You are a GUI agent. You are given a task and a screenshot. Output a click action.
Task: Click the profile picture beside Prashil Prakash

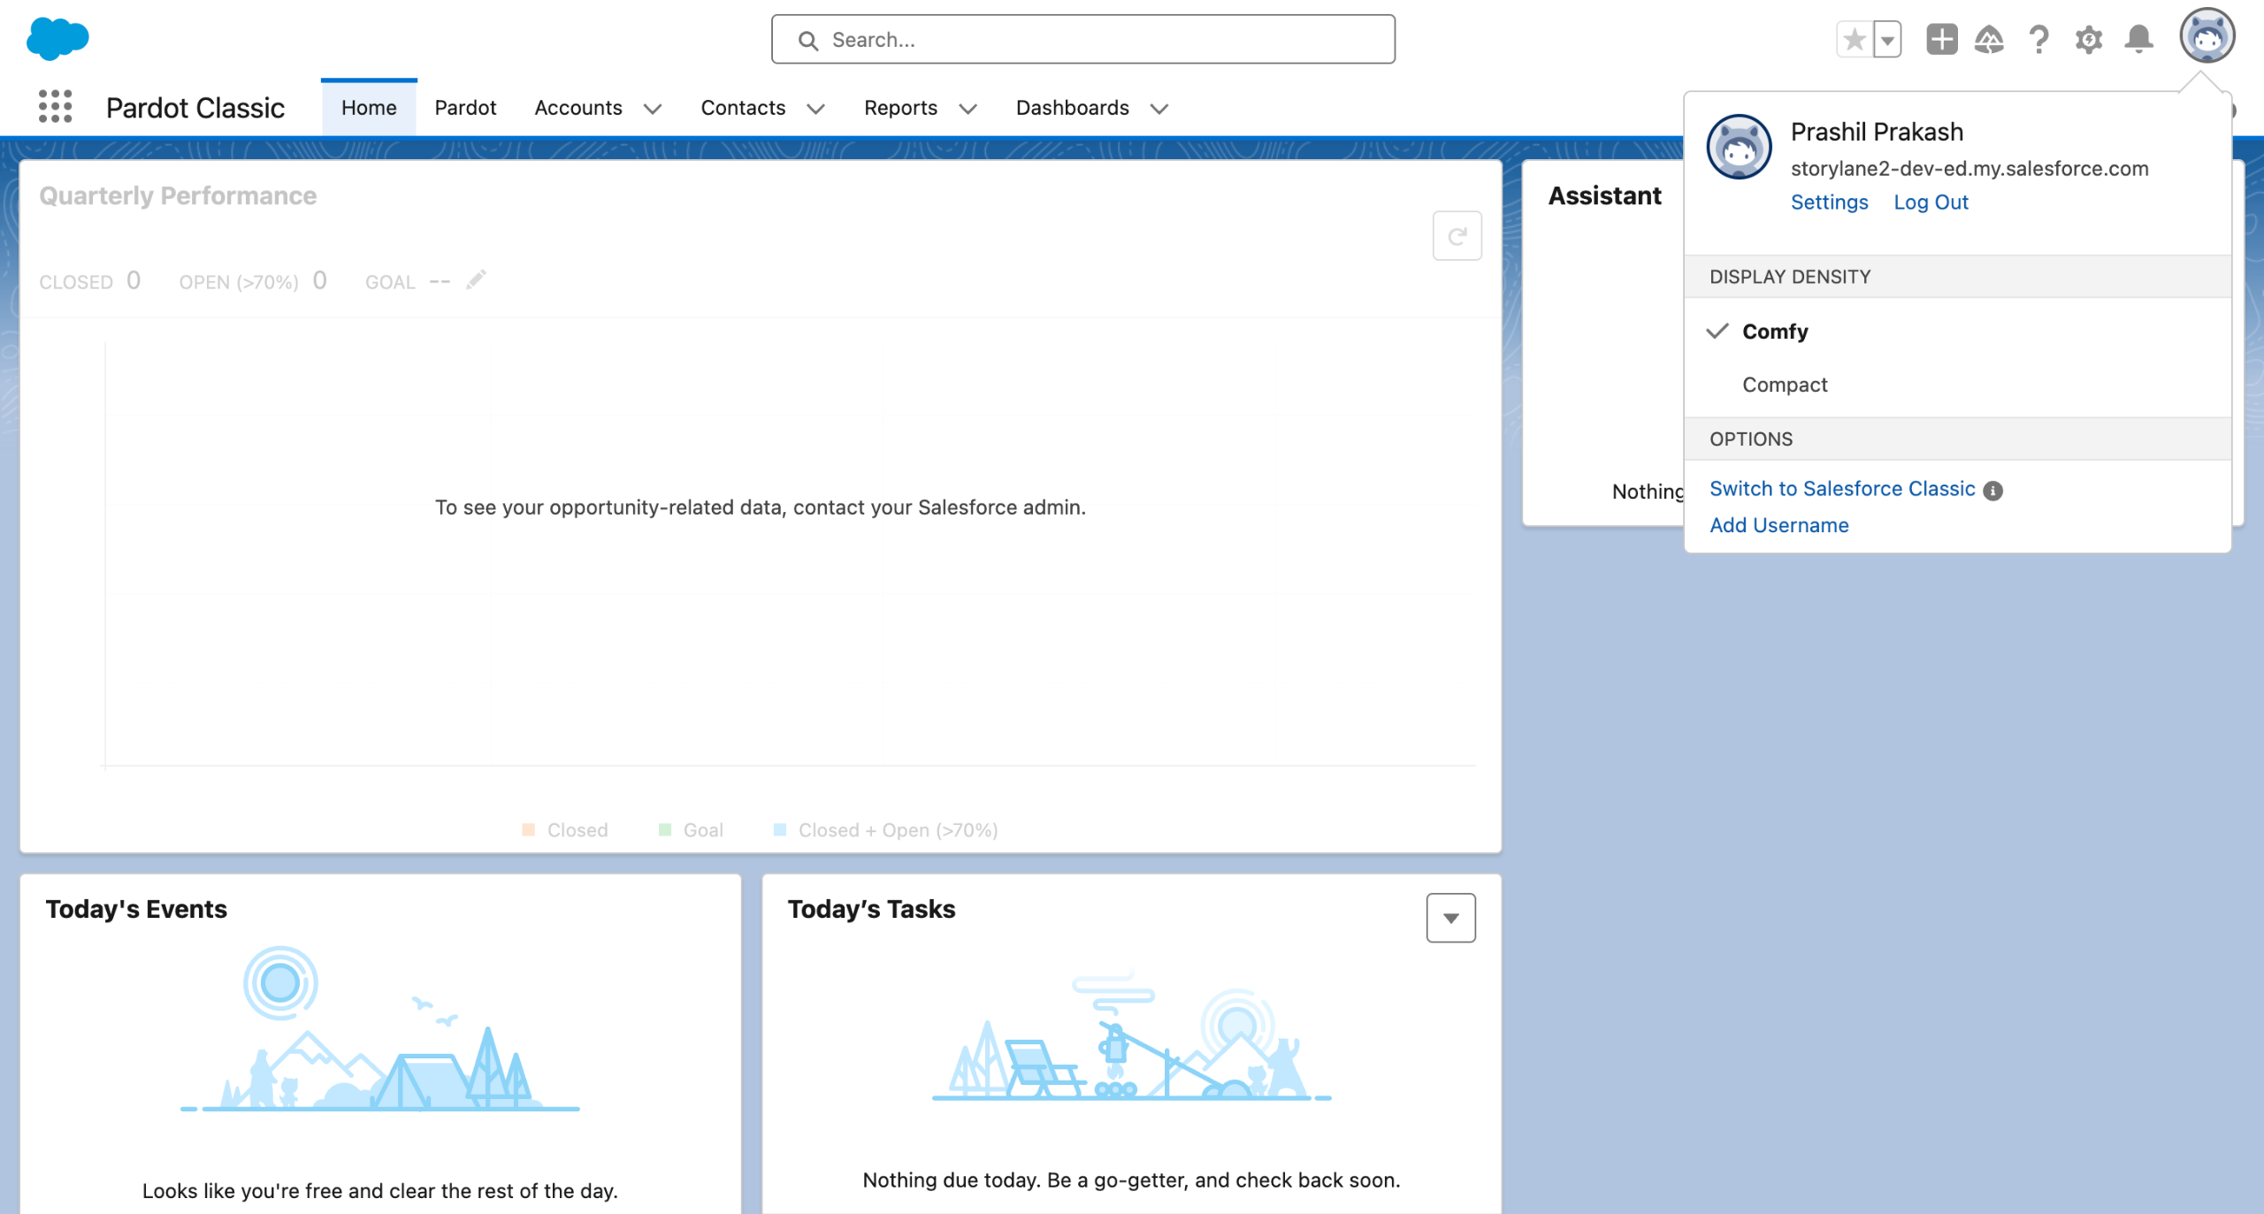point(1739,147)
